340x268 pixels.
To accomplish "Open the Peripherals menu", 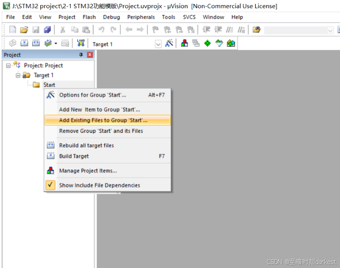I will tap(141, 17).
